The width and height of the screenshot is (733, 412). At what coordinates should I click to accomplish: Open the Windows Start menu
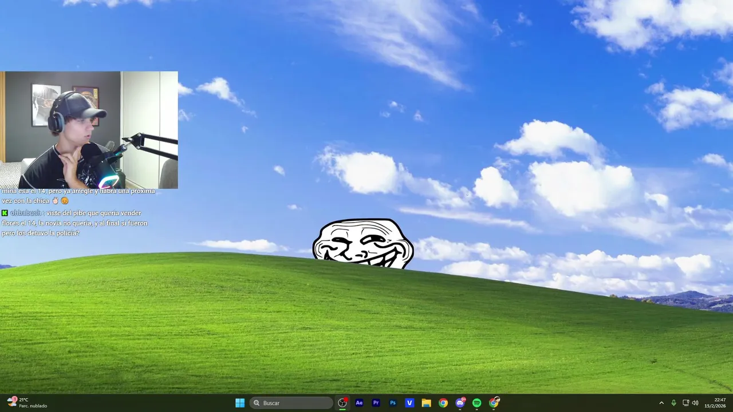tap(240, 403)
